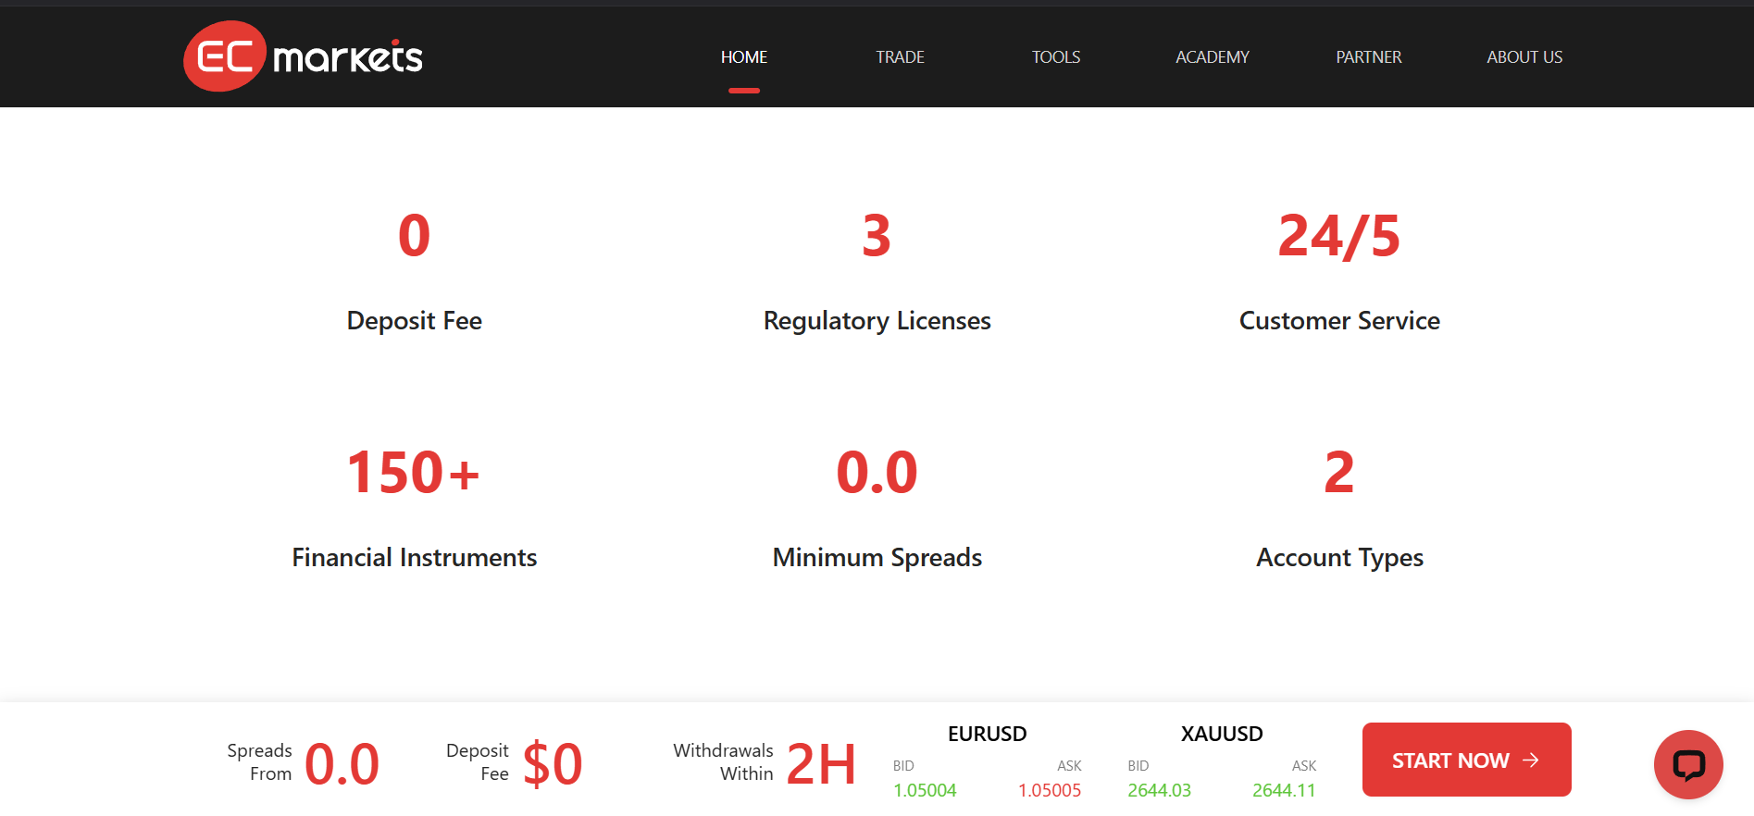Select the 150+ figure
This screenshot has width=1754, height=816.
(414, 473)
